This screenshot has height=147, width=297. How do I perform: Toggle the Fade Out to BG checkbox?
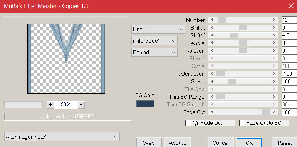pyautogui.click(x=242, y=123)
